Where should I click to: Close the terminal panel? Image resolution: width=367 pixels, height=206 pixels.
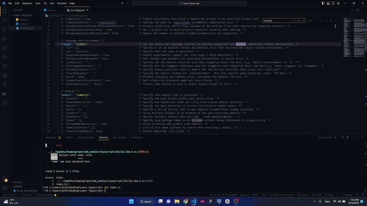362,137
